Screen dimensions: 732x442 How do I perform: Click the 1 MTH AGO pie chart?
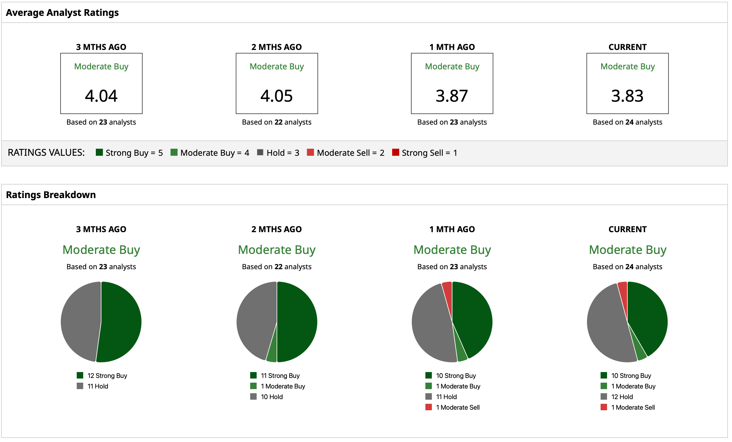coord(452,322)
